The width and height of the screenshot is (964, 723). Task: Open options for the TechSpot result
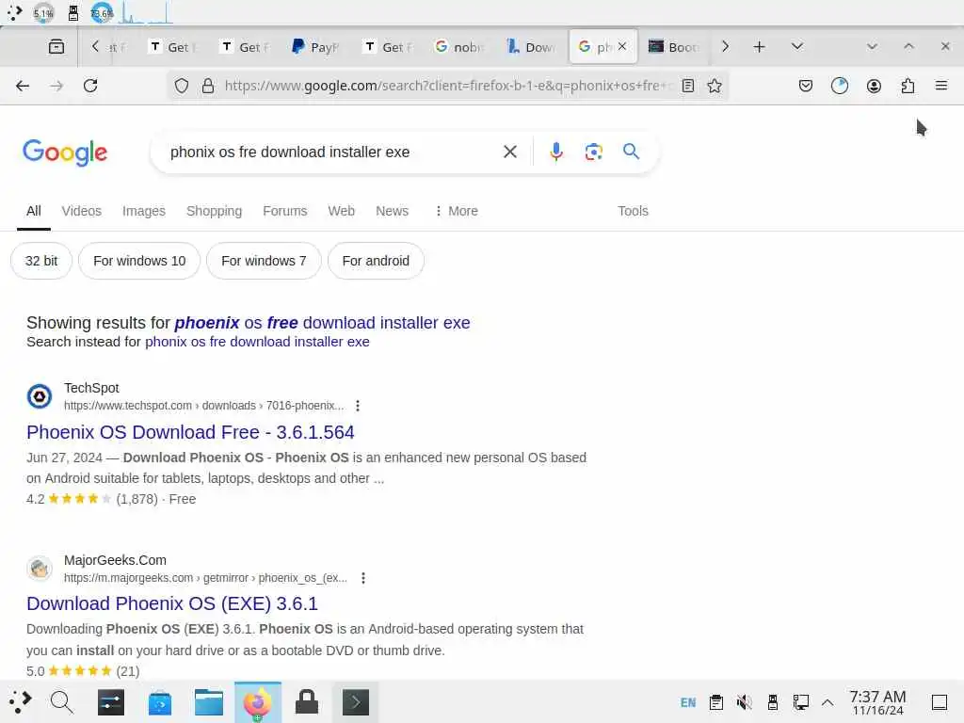point(358,406)
